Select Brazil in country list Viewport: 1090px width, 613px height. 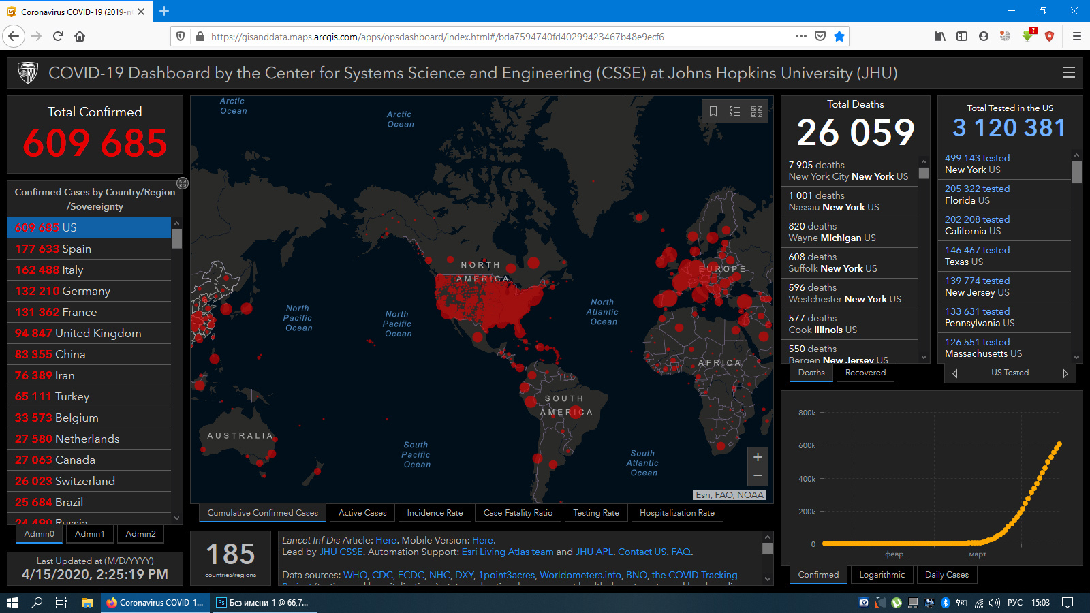[89, 502]
